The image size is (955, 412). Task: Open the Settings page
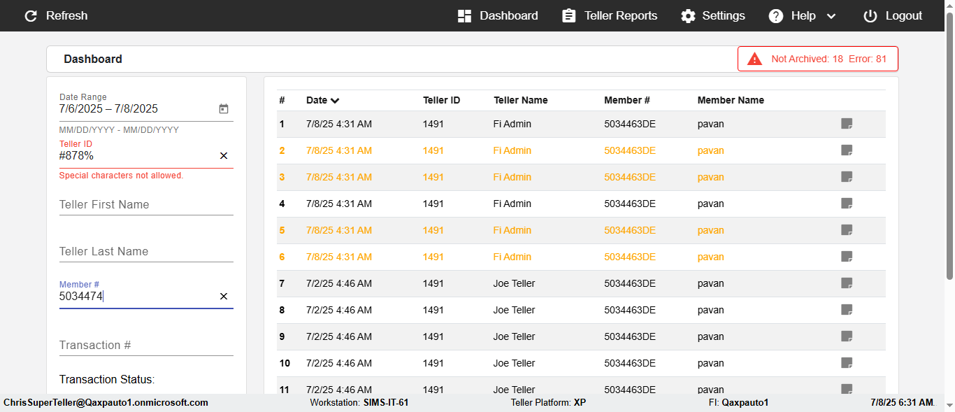coord(713,15)
